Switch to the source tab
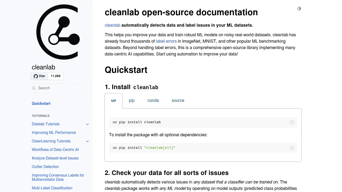The image size is (342, 192). pos(178,101)
